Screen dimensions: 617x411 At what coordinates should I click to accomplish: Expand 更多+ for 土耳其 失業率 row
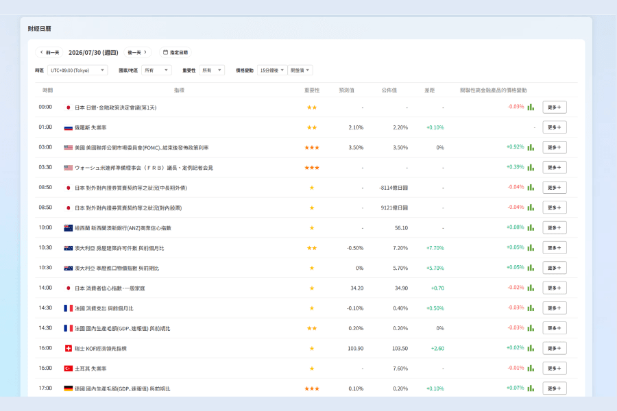[x=555, y=368]
